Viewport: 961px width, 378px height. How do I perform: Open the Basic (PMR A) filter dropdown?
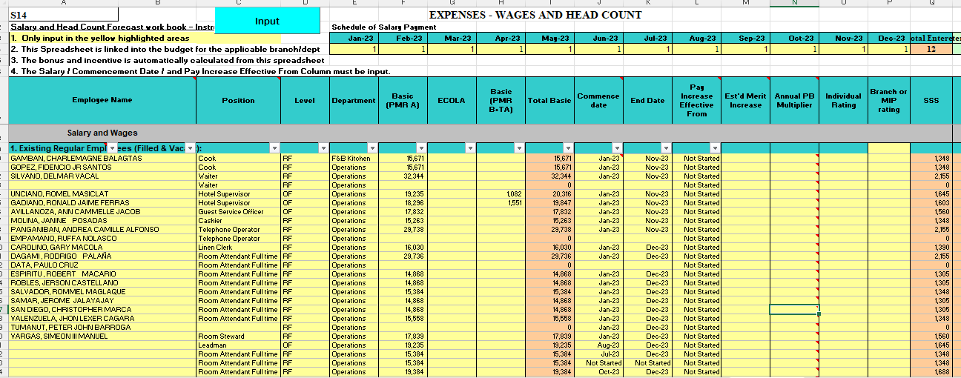pos(422,148)
